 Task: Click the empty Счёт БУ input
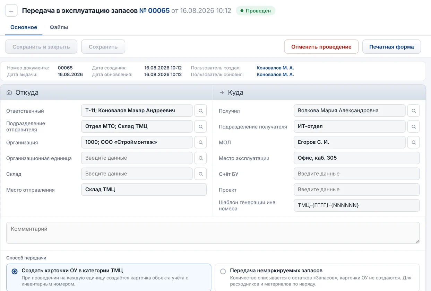pos(356,174)
